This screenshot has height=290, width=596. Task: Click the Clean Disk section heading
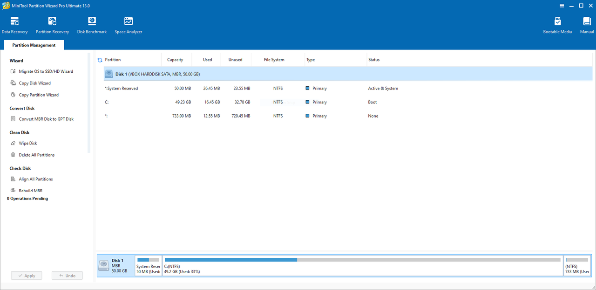20,132
